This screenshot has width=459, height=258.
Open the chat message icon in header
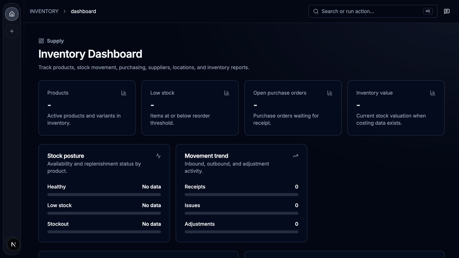click(x=447, y=11)
